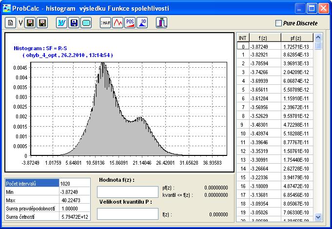Viewport: 332px width, 229px height.
Task: Click the INT column header
Action: pyautogui.click(x=243, y=38)
